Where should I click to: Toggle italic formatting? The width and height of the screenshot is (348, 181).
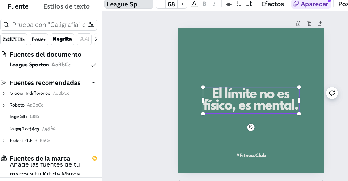(x=214, y=4)
